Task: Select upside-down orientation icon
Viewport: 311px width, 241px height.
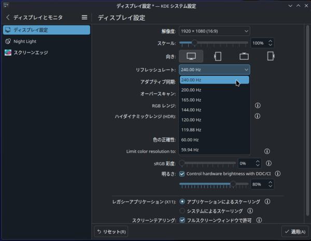Action: [x=244, y=56]
